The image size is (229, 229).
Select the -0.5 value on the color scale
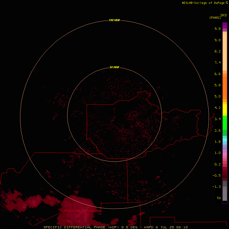[x=217, y=176]
